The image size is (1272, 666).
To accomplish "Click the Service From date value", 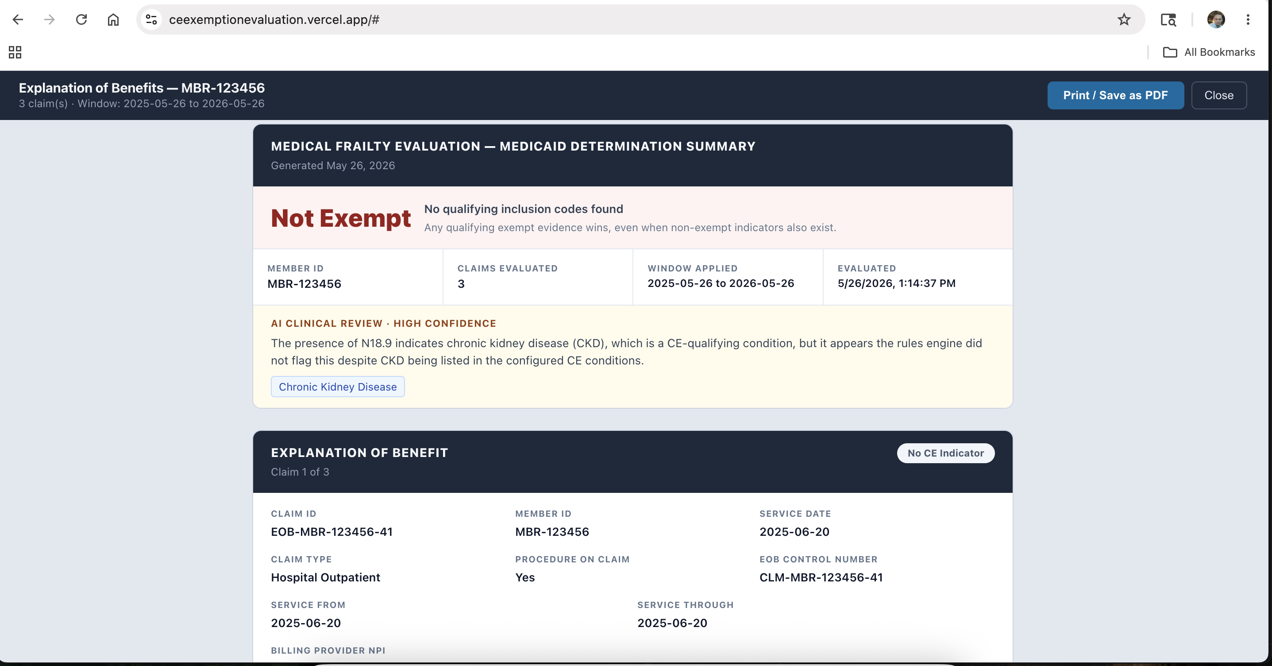I will tap(306, 623).
